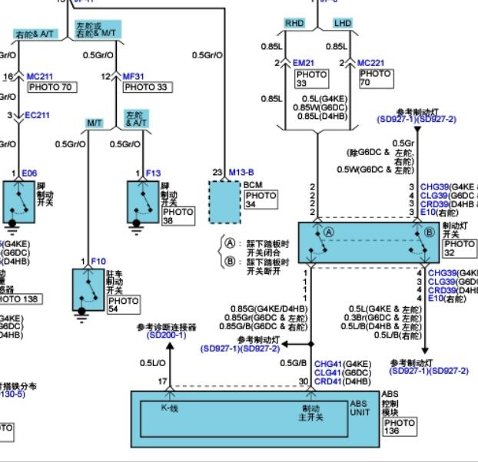Click the circled A switch contact marker
478x462 pixels.
(329, 233)
